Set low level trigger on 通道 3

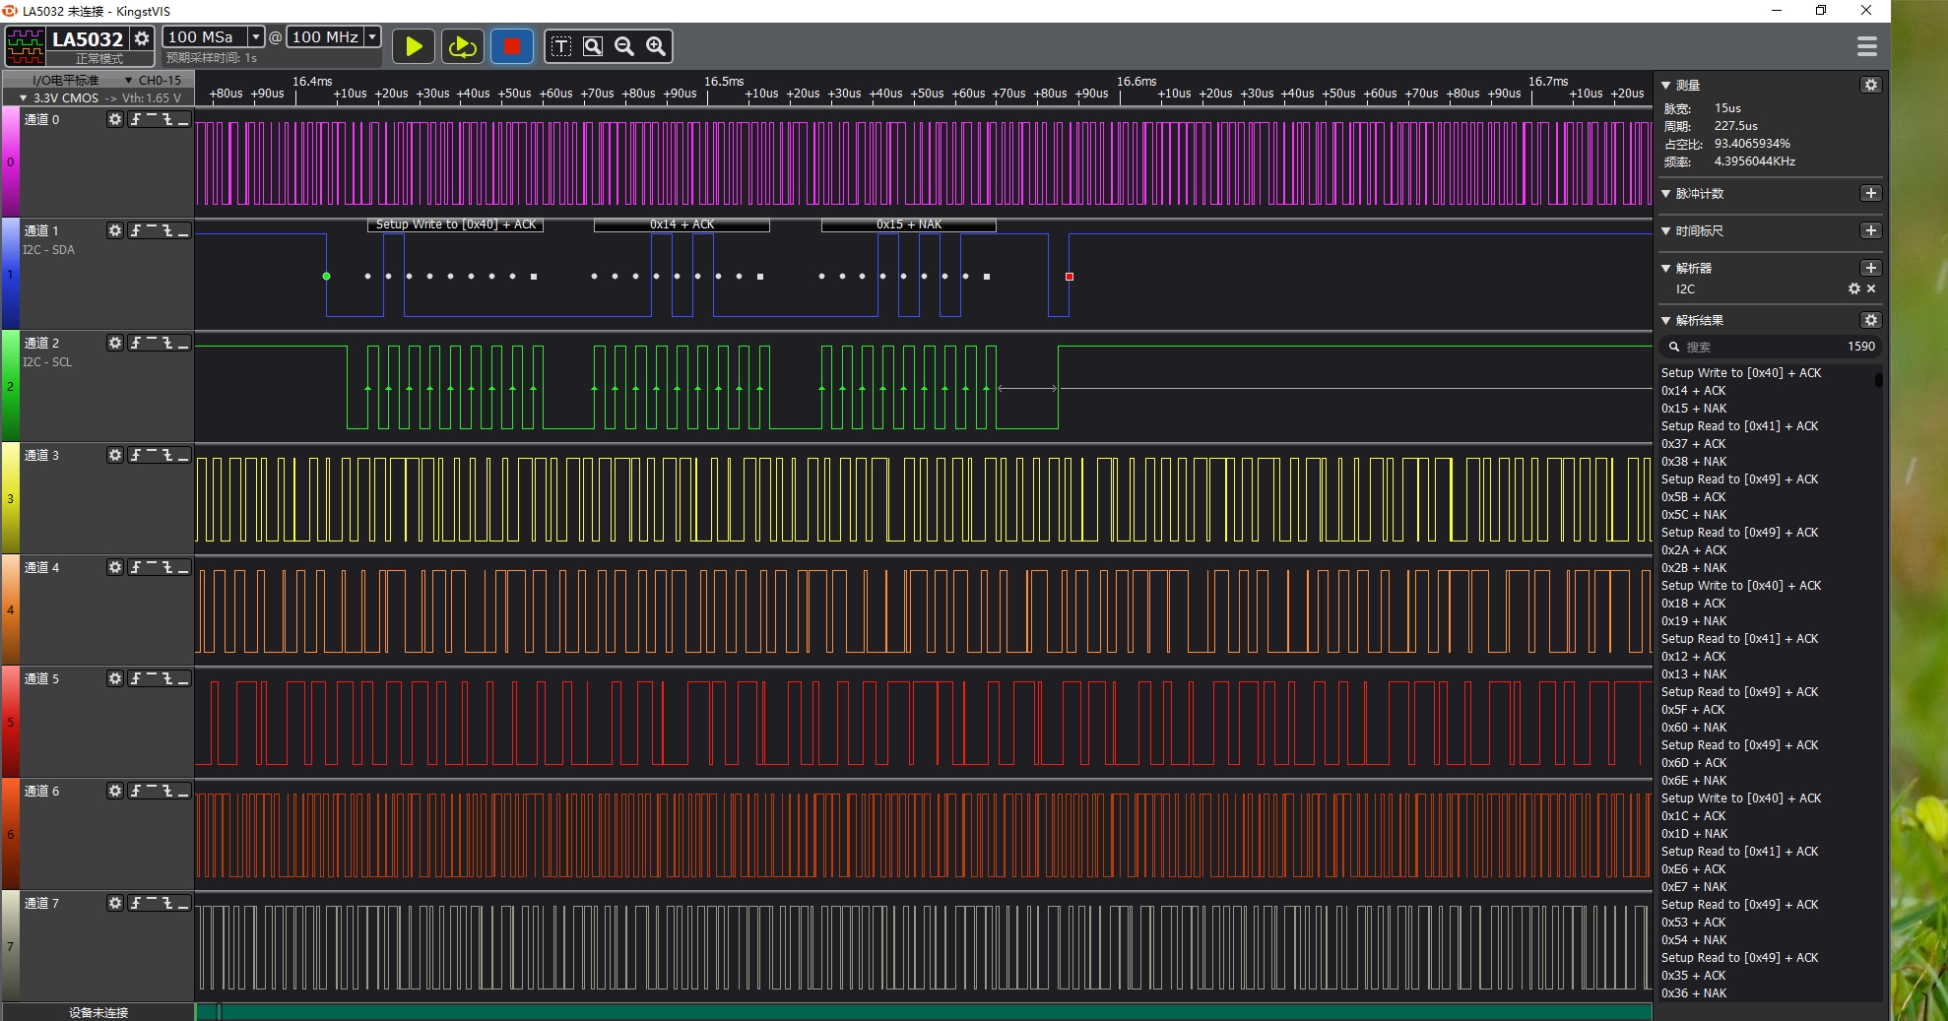click(x=183, y=455)
